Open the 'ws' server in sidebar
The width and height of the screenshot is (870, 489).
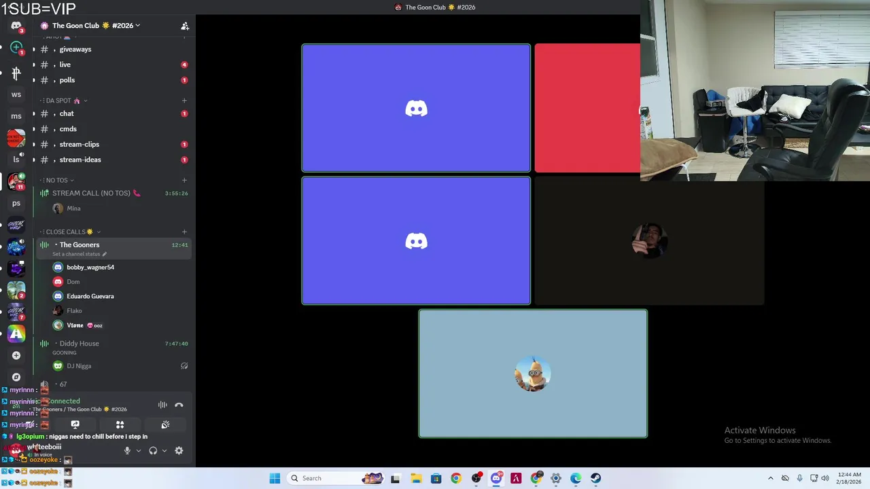16,94
